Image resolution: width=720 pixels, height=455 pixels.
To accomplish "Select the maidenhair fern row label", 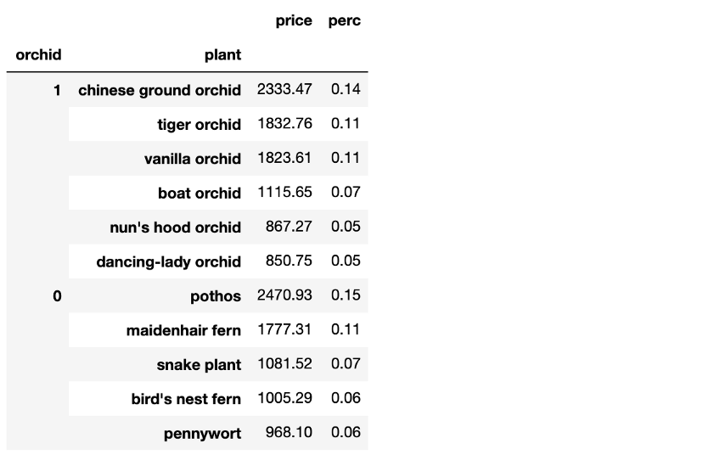I will pyautogui.click(x=183, y=330).
